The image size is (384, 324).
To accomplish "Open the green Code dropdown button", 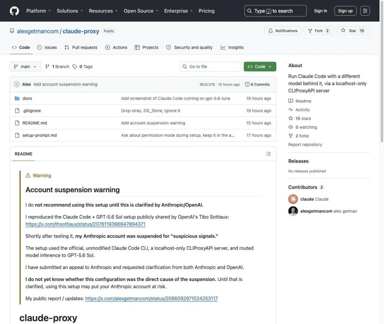I will pos(260,66).
